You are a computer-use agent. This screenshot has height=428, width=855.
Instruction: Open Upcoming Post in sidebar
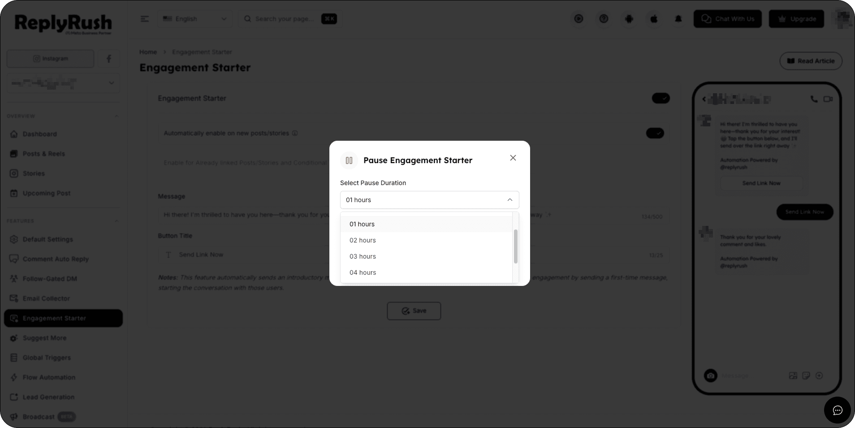pyautogui.click(x=63, y=193)
